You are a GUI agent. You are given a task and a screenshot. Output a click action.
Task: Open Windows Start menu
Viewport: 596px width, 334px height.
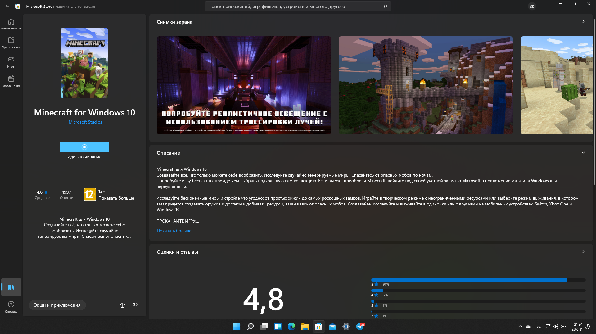click(237, 327)
